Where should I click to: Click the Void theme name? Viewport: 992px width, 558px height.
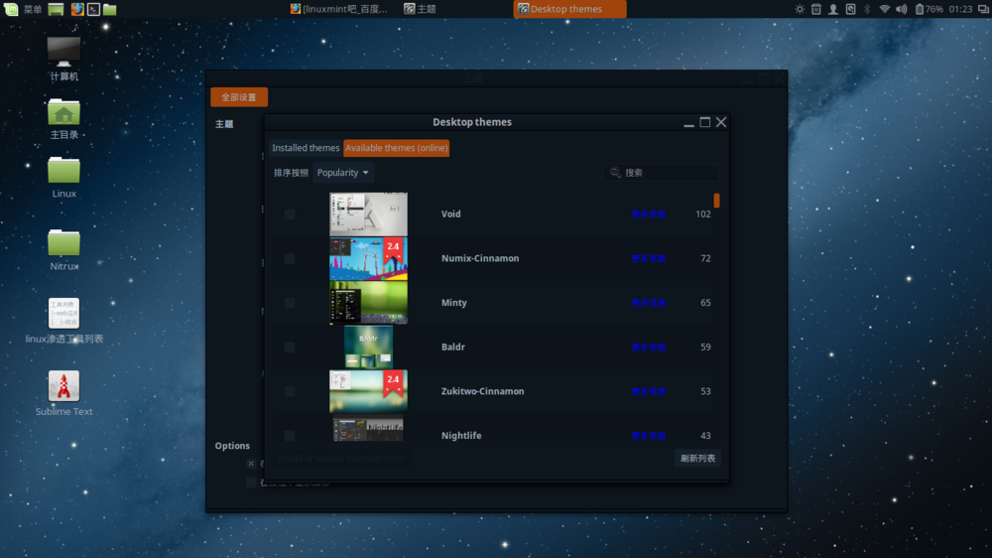pos(451,214)
